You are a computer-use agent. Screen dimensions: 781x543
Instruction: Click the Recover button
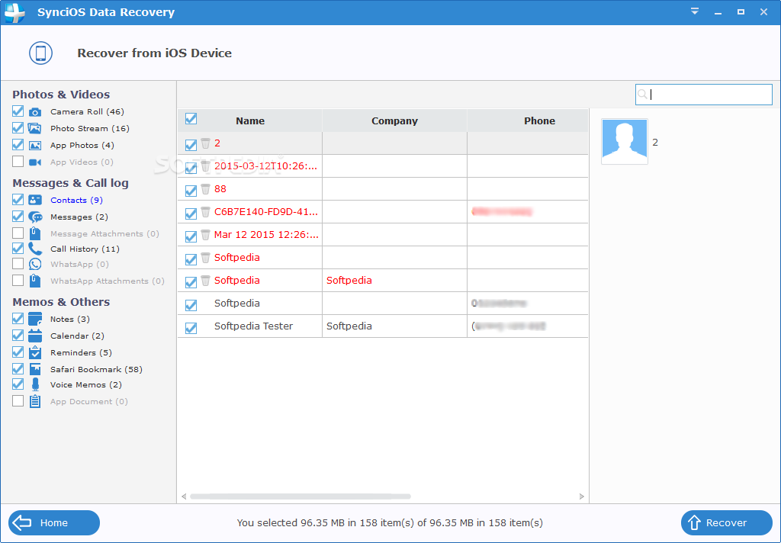tap(726, 522)
